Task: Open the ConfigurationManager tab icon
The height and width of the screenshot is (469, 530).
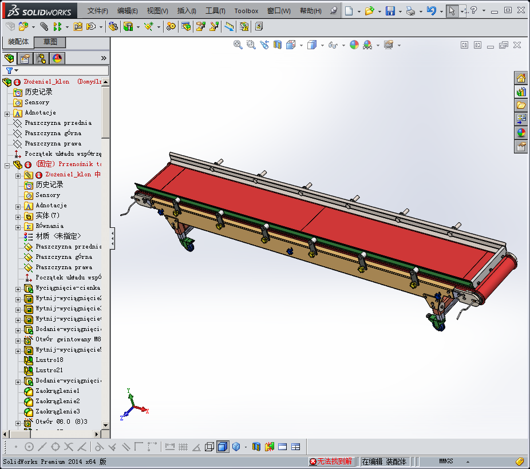Action: 41,58
